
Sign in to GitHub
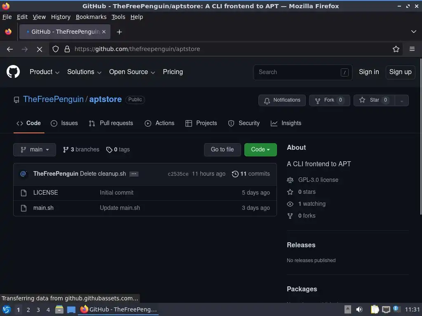pos(369,72)
